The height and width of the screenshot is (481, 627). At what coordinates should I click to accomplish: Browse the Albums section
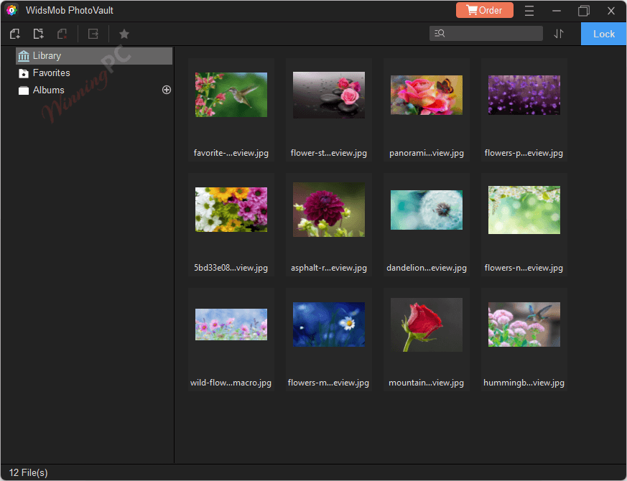(46, 90)
